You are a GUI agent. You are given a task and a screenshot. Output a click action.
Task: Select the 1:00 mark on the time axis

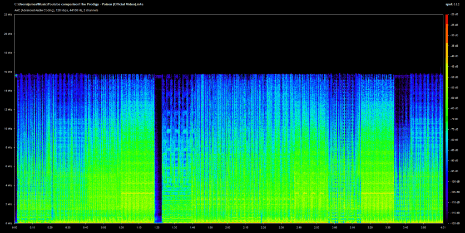(121, 228)
